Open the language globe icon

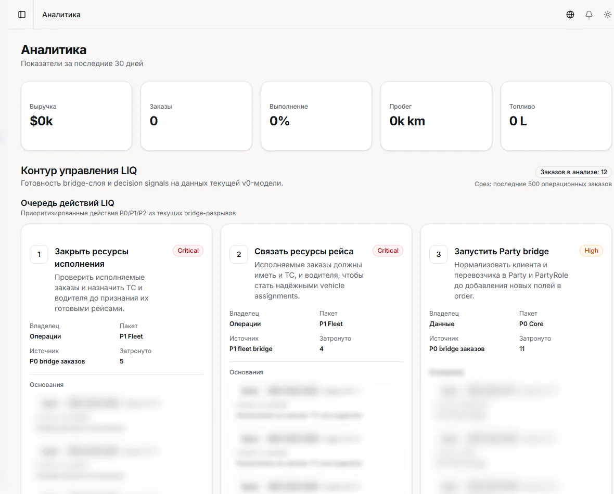pos(570,15)
